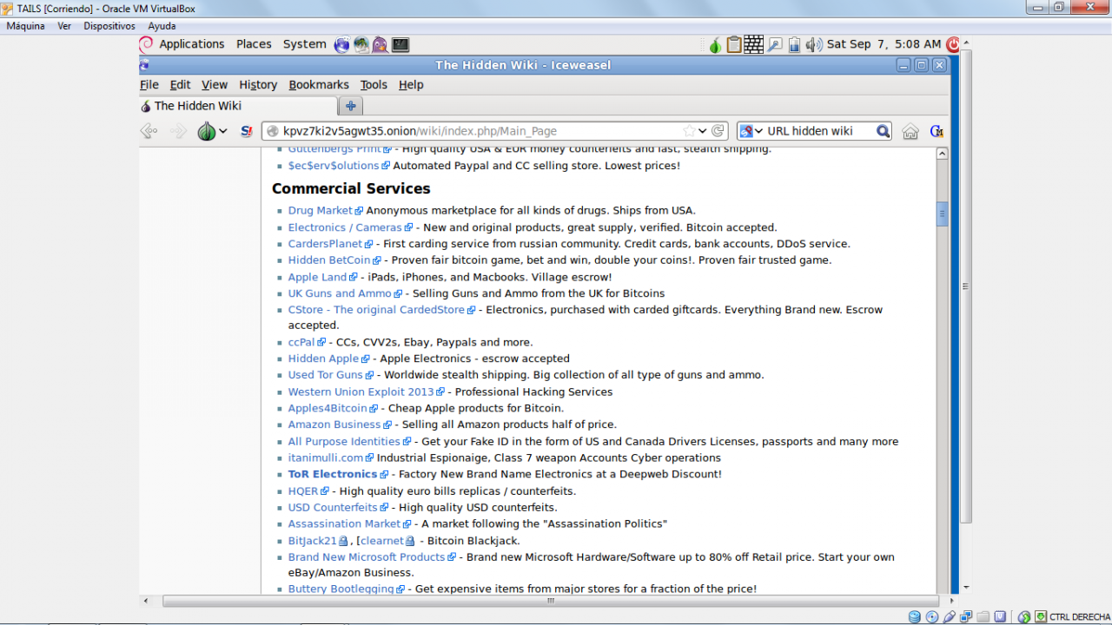The width and height of the screenshot is (1112, 625).
Task: Click the clipboard applet in system tray
Action: coord(733,44)
